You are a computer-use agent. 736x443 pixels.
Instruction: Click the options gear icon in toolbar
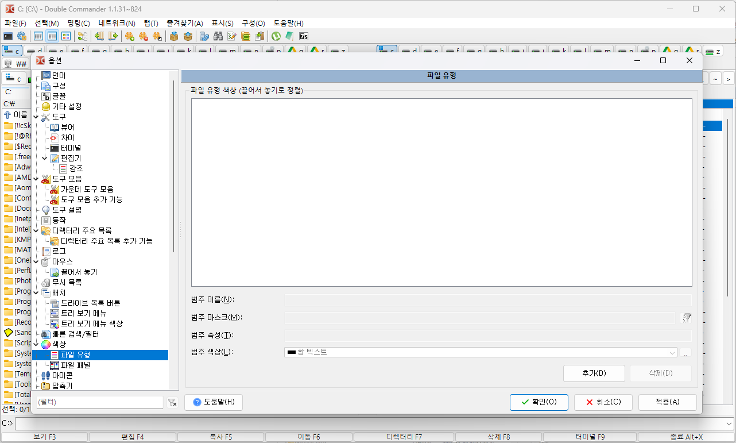click(x=21, y=36)
